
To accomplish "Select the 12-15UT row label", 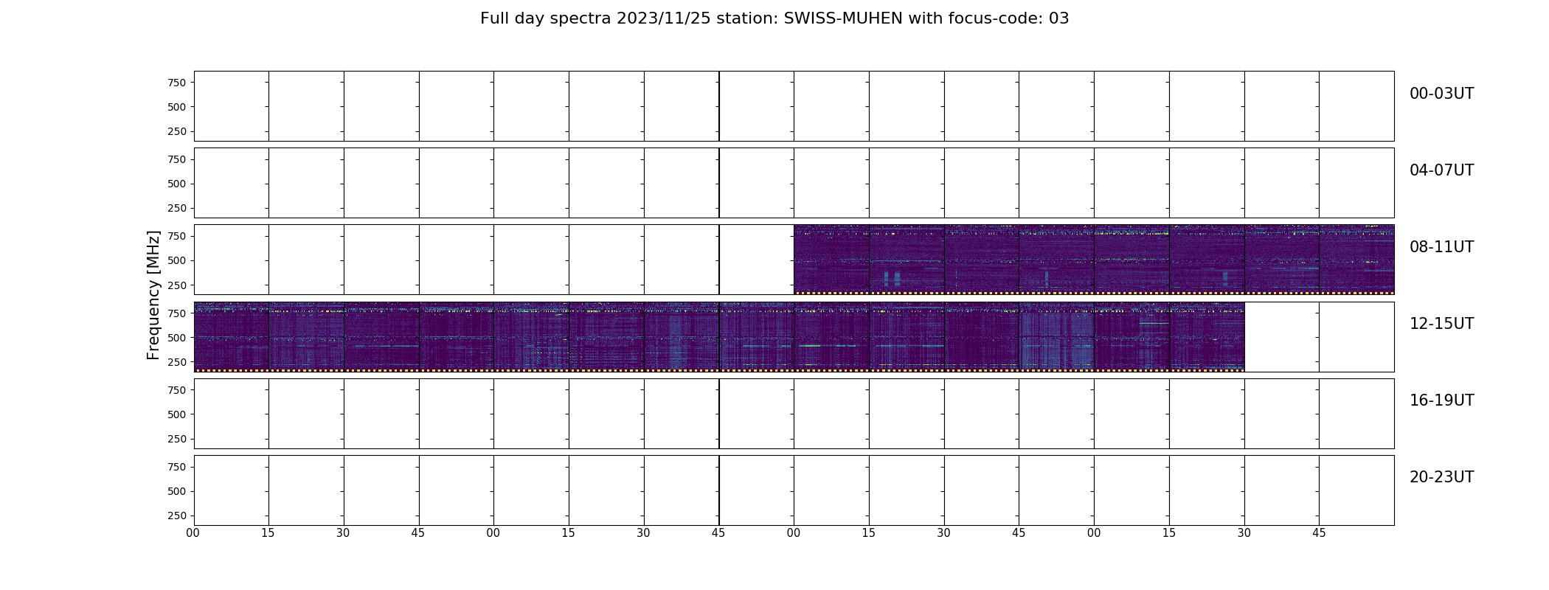I will [x=1441, y=324].
